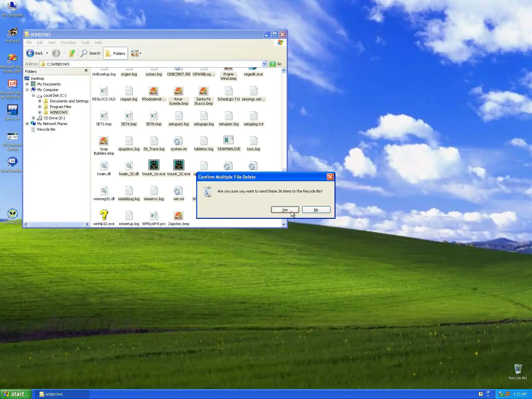Screen dimensions: 532x399
Task: Expand Documents and Settings tree node
Action: 40,101
